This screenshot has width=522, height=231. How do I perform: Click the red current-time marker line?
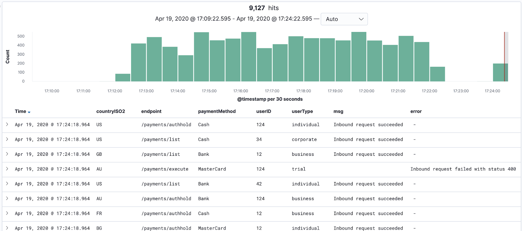click(504, 57)
